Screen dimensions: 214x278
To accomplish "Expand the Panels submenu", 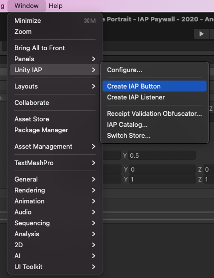I will click(55, 59).
